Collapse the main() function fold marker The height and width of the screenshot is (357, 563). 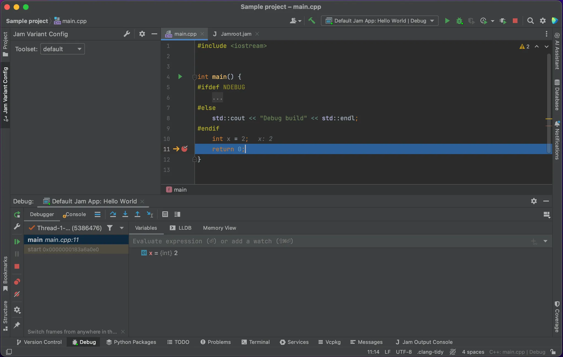tap(194, 77)
